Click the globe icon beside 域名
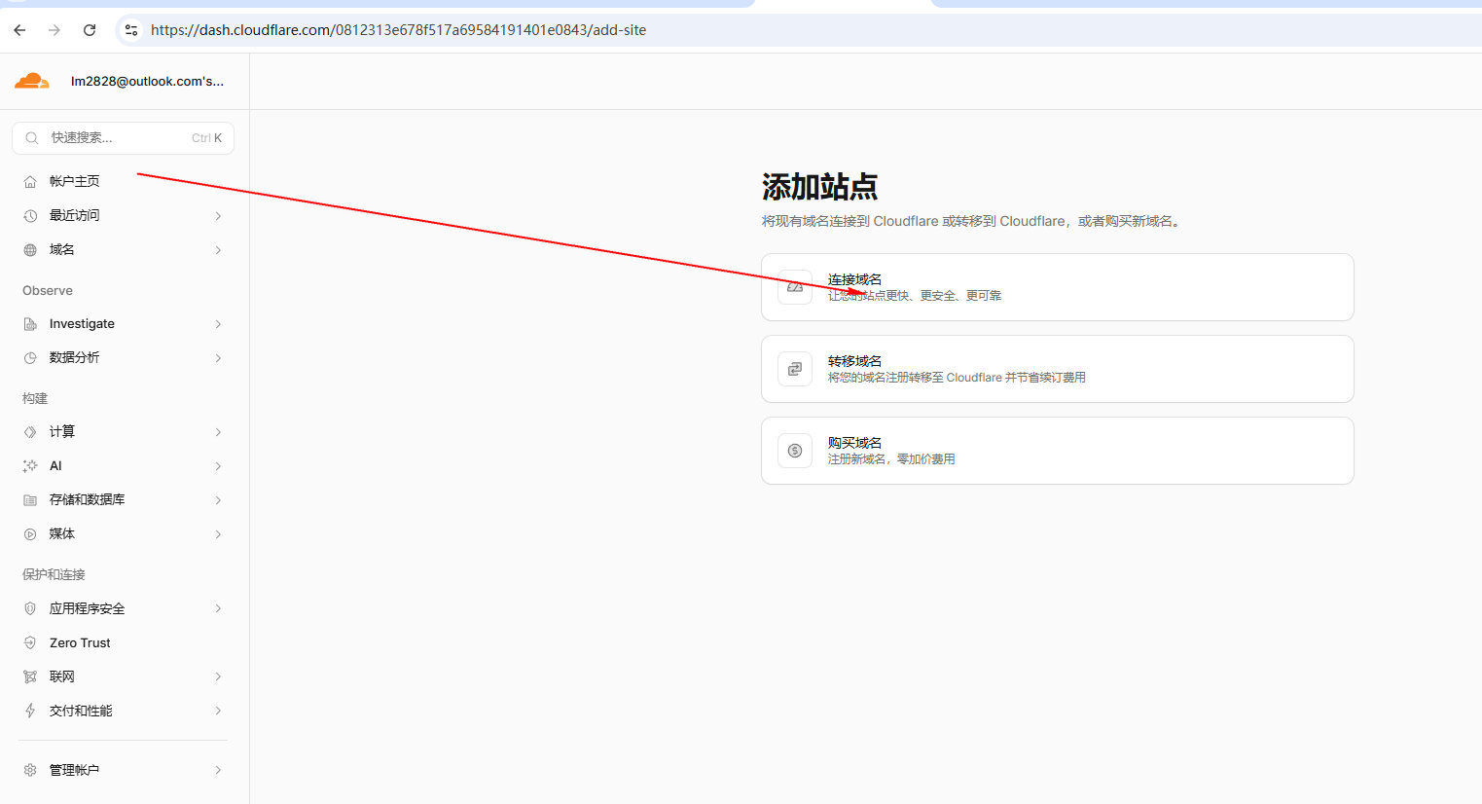The image size is (1482, 804). pos(30,250)
